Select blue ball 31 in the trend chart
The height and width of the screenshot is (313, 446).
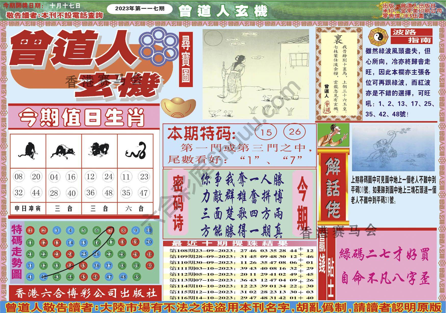[30, 266]
